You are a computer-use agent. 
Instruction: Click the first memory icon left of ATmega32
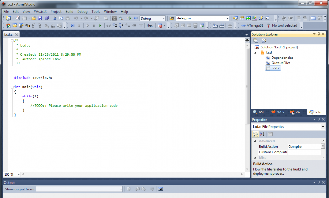215,25
